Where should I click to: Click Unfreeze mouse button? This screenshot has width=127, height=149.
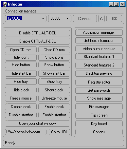click(x=54, y=98)
